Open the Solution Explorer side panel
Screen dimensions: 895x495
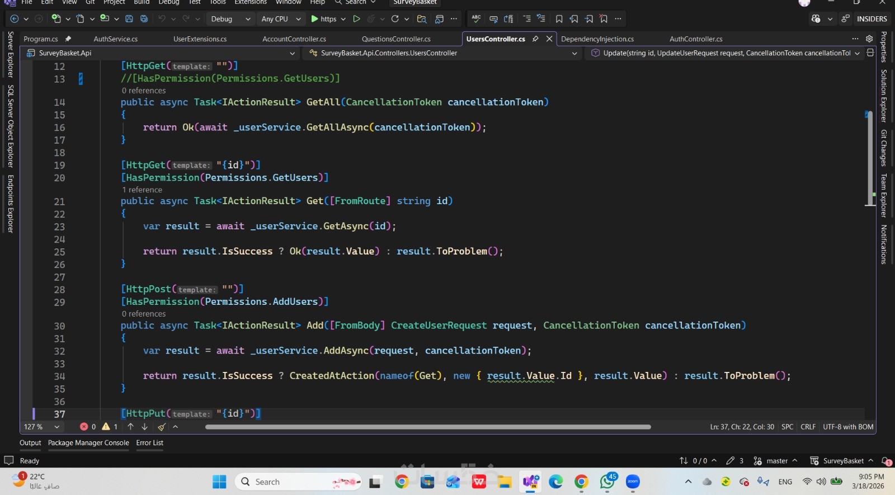(884, 96)
